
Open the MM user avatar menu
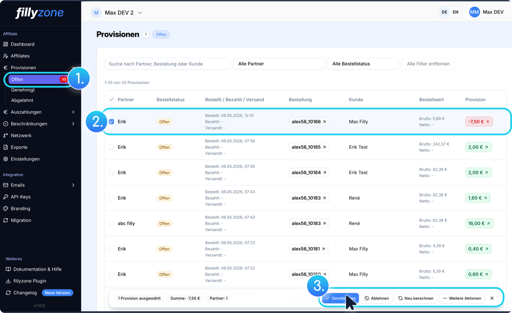474,12
